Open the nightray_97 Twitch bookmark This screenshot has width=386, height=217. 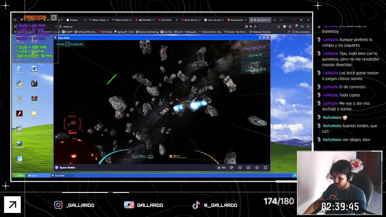[x=124, y=32]
